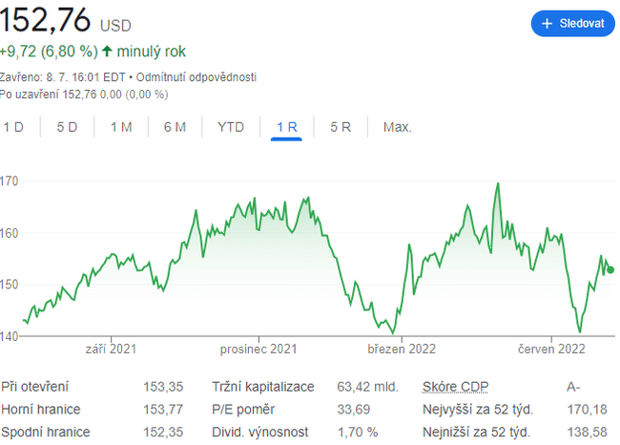This screenshot has width=620, height=445.
Task: Open the 6 M range tab
Action: pyautogui.click(x=175, y=127)
